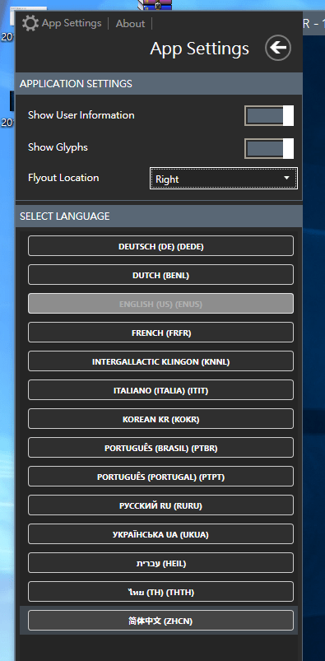Select the Chinese (ZHCN) language button
The width and height of the screenshot is (325, 661).
pyautogui.click(x=160, y=621)
